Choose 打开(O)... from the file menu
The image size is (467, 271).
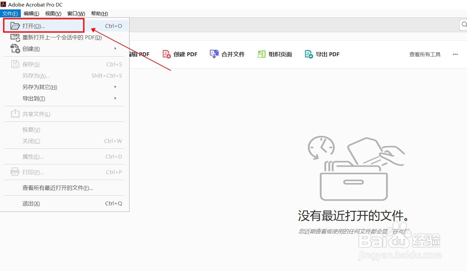click(x=64, y=26)
